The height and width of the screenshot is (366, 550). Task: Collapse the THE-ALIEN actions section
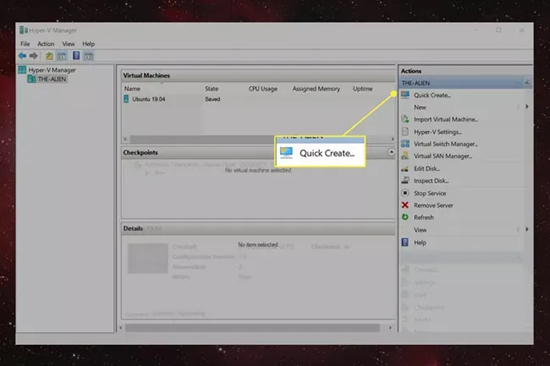point(526,83)
